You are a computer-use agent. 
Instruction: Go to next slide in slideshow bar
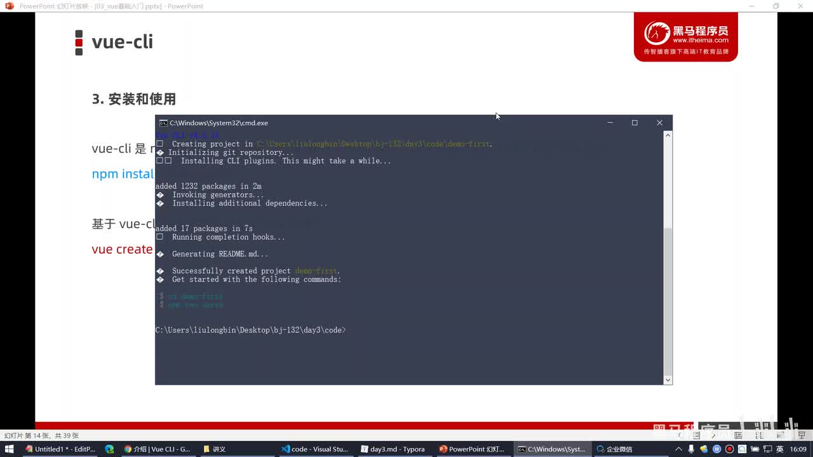click(712, 435)
